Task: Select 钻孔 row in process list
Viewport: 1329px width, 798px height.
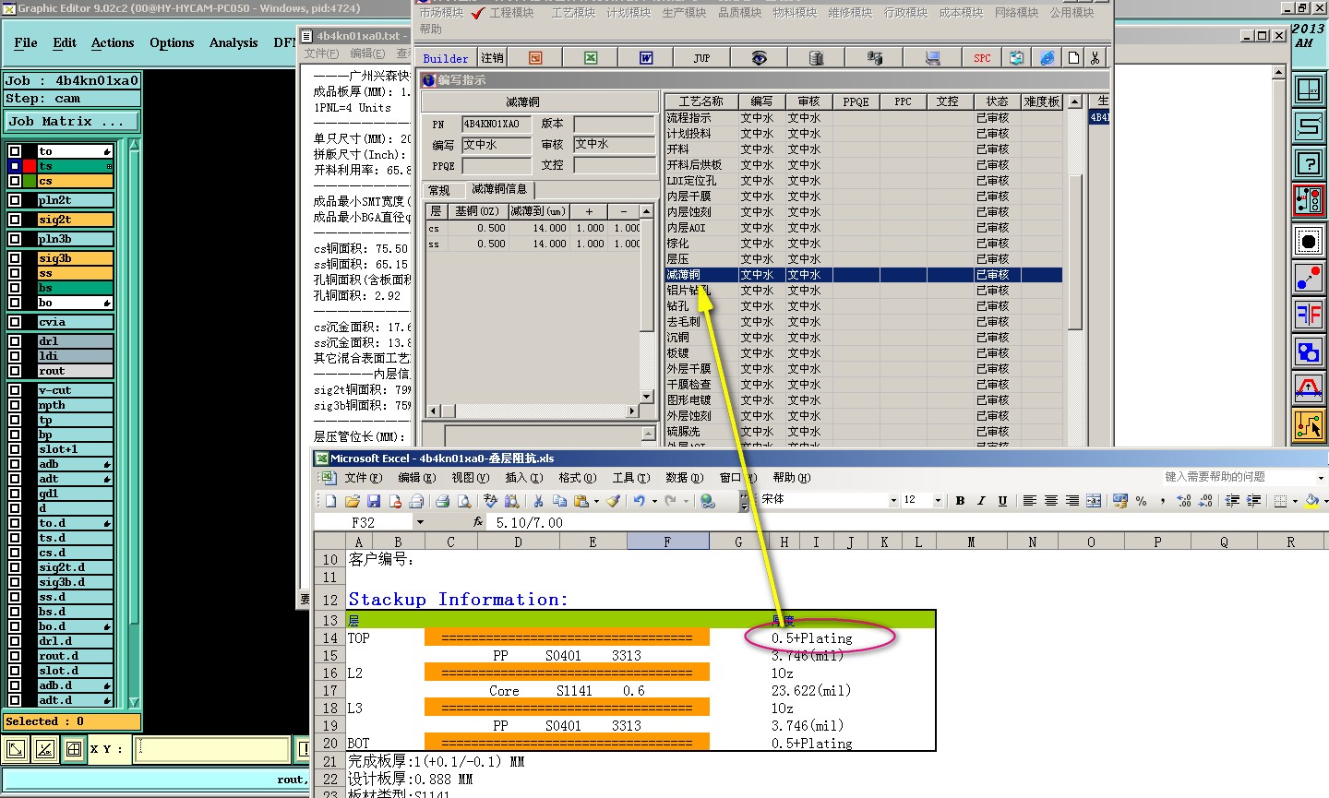Action: click(x=864, y=306)
